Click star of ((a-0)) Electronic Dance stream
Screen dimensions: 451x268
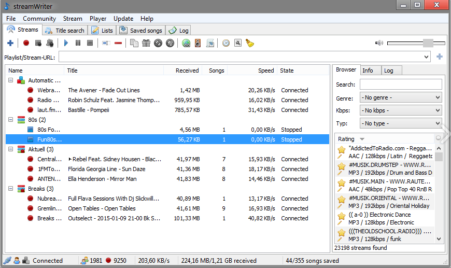pos(342,216)
